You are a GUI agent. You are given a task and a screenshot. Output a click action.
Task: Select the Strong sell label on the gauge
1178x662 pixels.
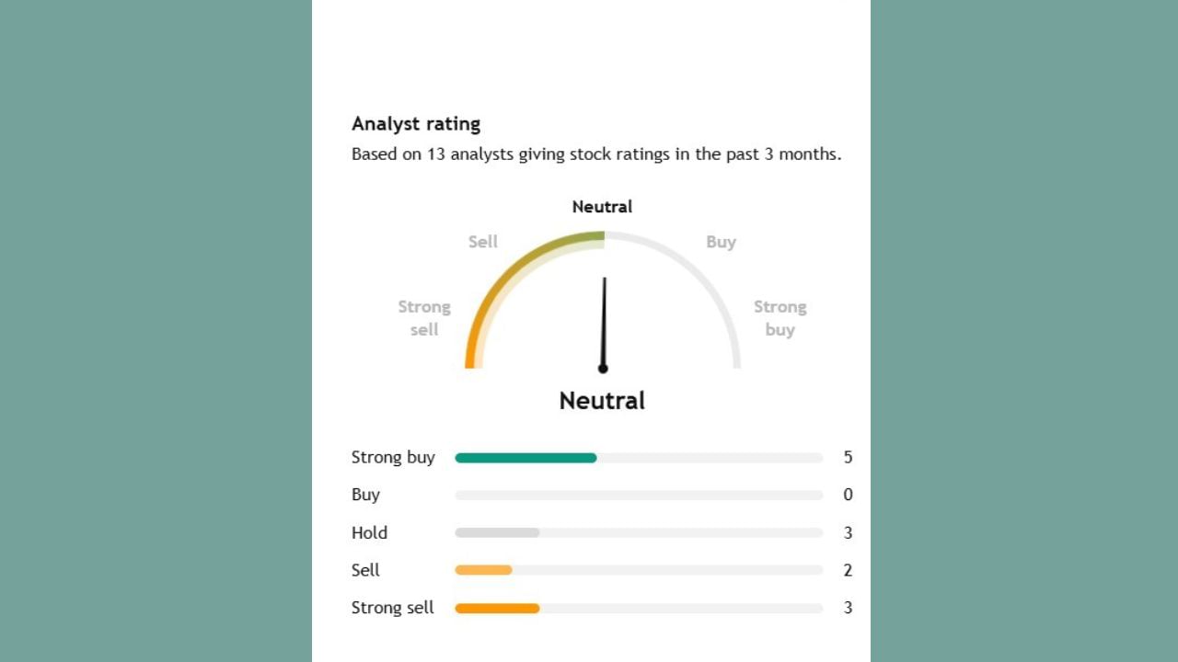point(424,318)
